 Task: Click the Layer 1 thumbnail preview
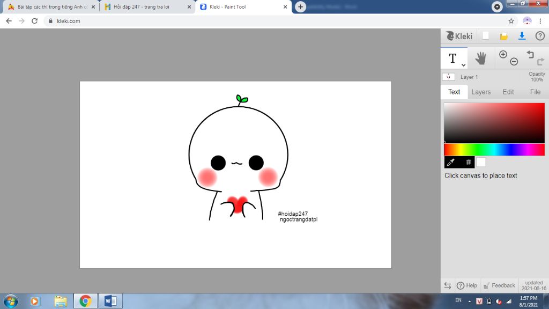(x=449, y=77)
